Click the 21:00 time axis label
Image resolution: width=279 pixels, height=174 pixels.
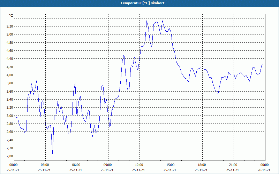[x=234, y=165]
